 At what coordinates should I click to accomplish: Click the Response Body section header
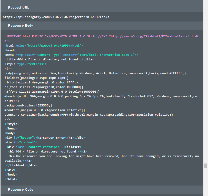[20, 26]
